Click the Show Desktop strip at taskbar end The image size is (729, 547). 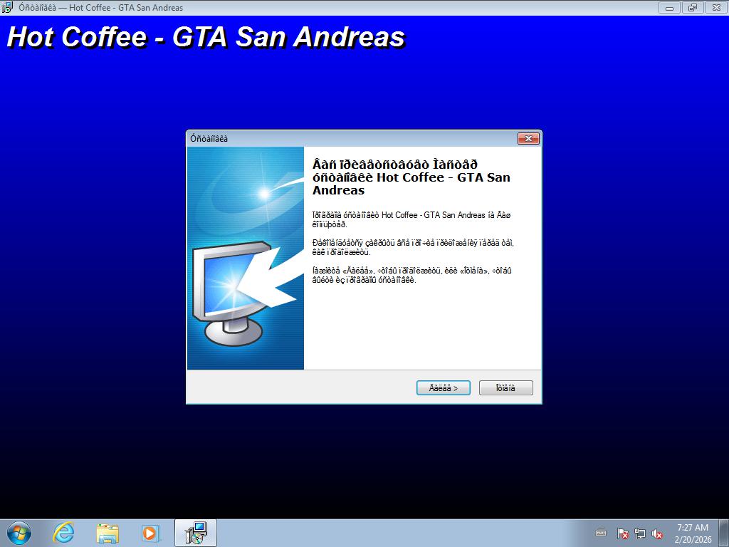coord(725,533)
